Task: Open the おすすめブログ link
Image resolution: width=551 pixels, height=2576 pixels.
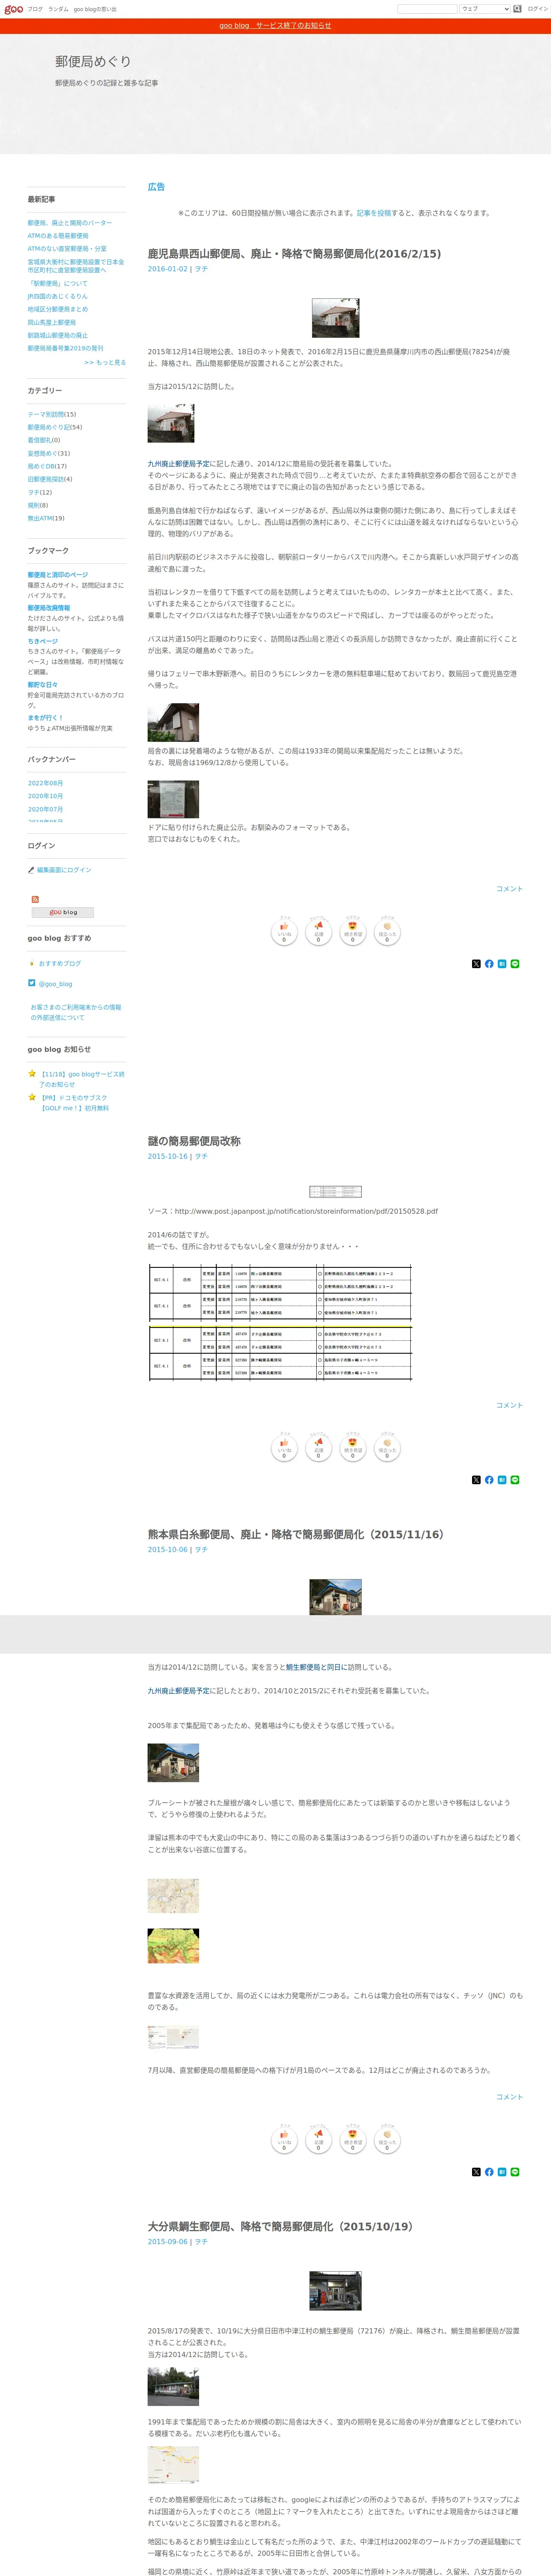Action: [x=60, y=964]
